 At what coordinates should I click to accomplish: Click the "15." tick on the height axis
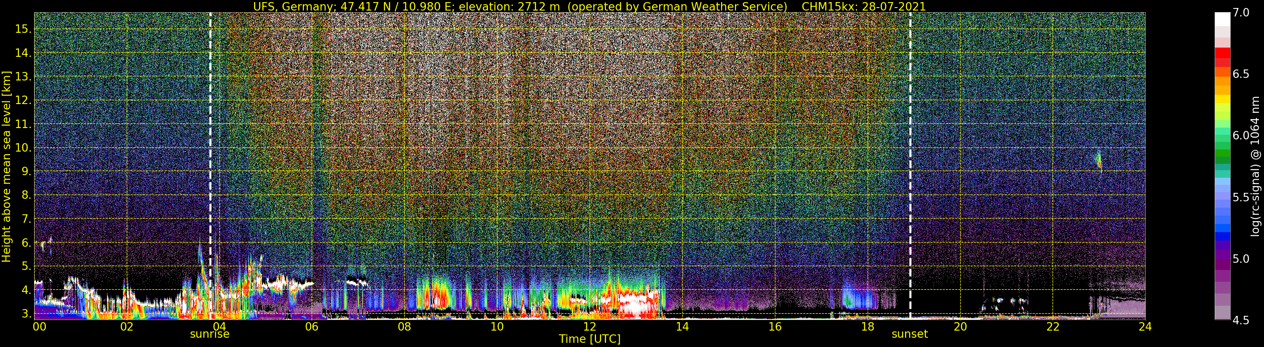23,29
